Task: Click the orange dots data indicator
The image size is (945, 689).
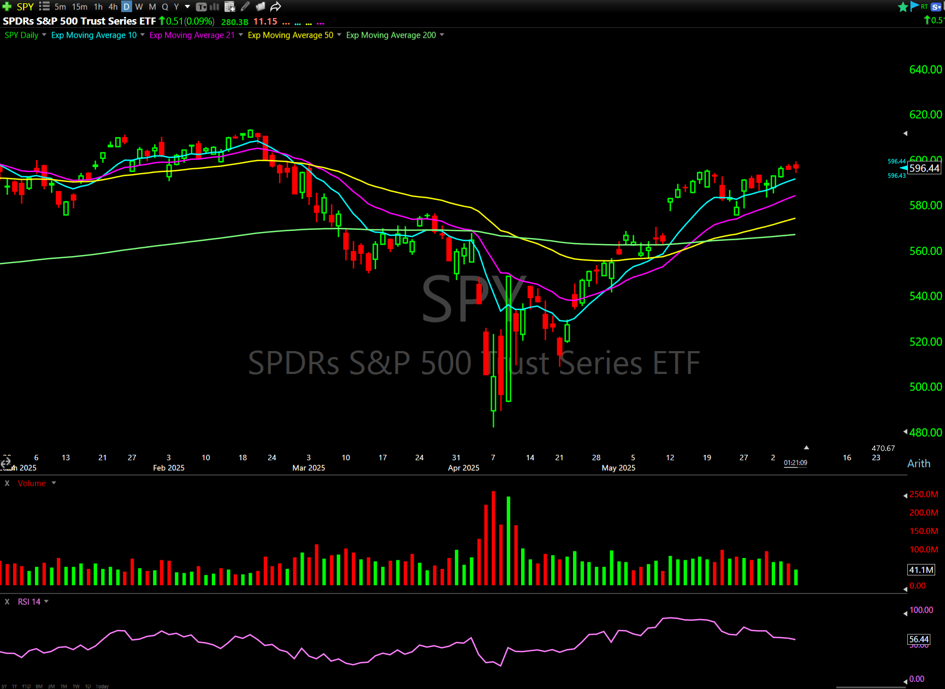Action: pyautogui.click(x=286, y=23)
